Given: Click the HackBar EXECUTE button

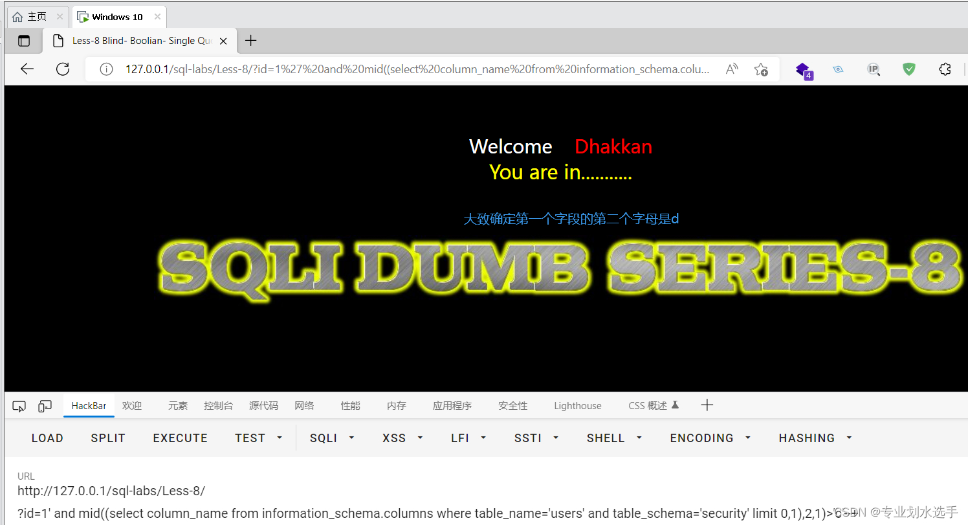Looking at the screenshot, I should pos(181,438).
